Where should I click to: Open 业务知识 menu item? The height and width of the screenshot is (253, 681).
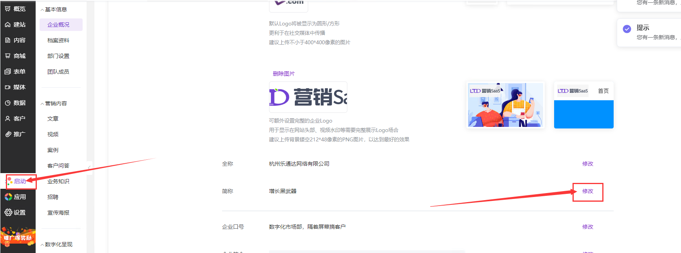[58, 181]
